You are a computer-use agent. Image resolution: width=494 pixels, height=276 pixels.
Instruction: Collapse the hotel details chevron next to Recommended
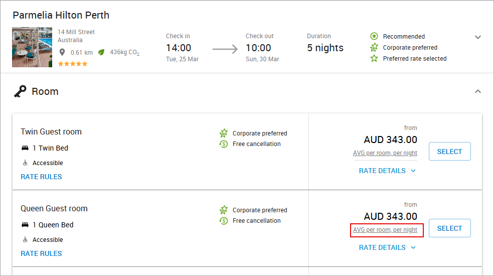(x=478, y=37)
